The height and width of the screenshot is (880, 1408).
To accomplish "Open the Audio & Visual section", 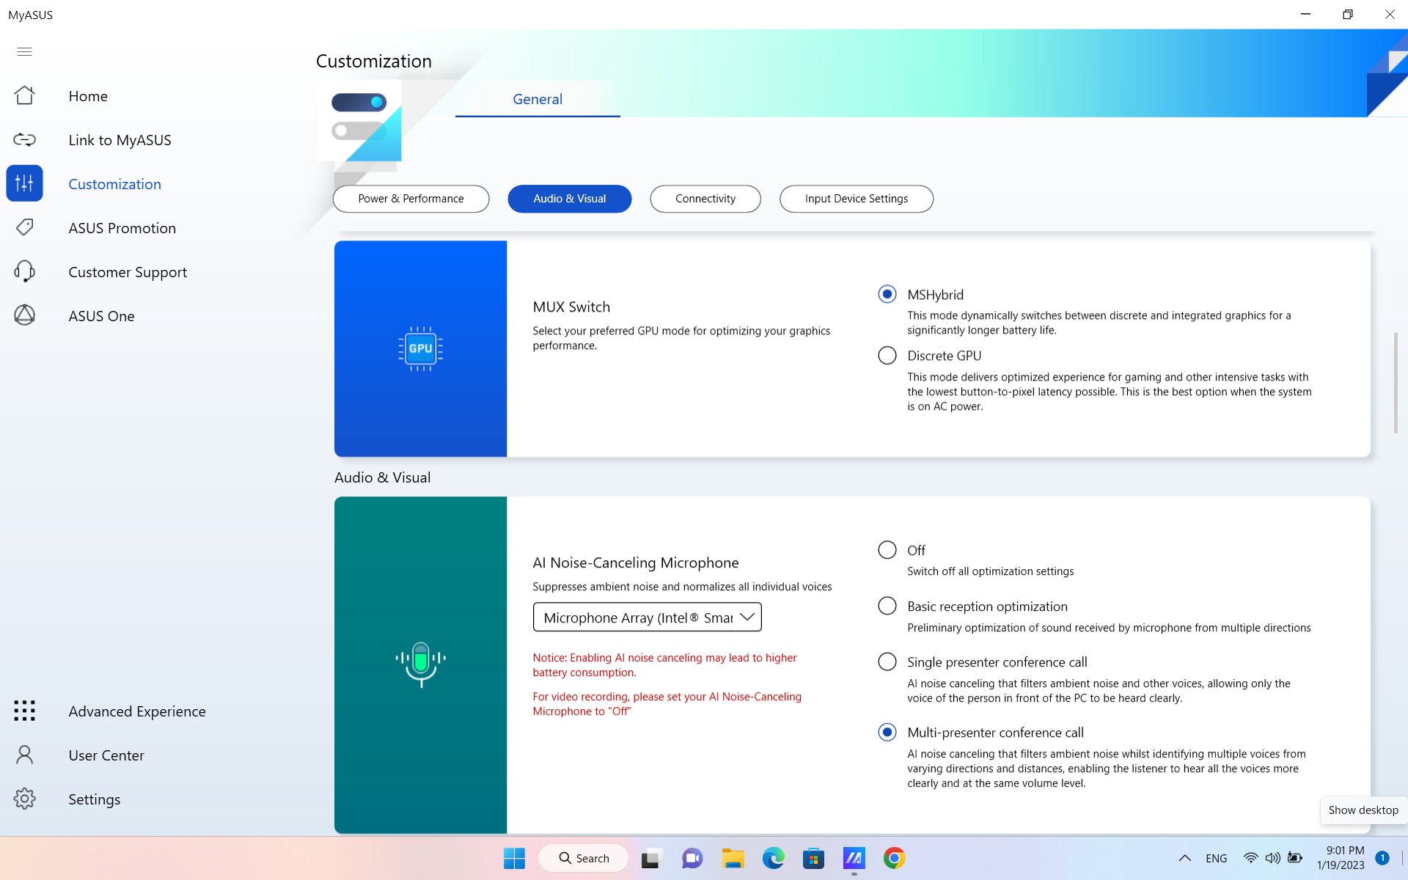I will [570, 199].
